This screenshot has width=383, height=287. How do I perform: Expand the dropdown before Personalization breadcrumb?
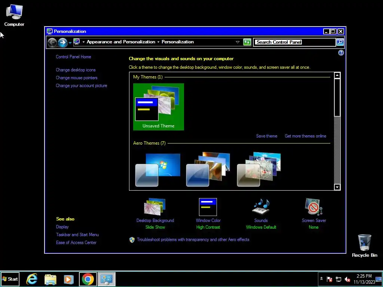tap(158, 42)
